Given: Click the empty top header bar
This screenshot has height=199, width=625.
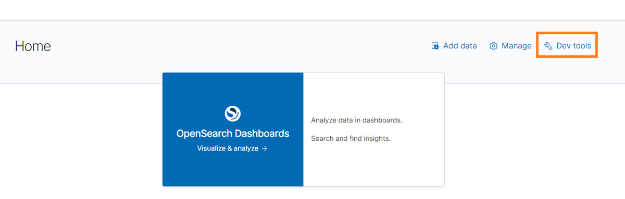Looking at the screenshot, I should click(x=312, y=10).
